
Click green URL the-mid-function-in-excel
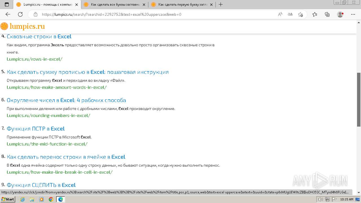coord(47,144)
